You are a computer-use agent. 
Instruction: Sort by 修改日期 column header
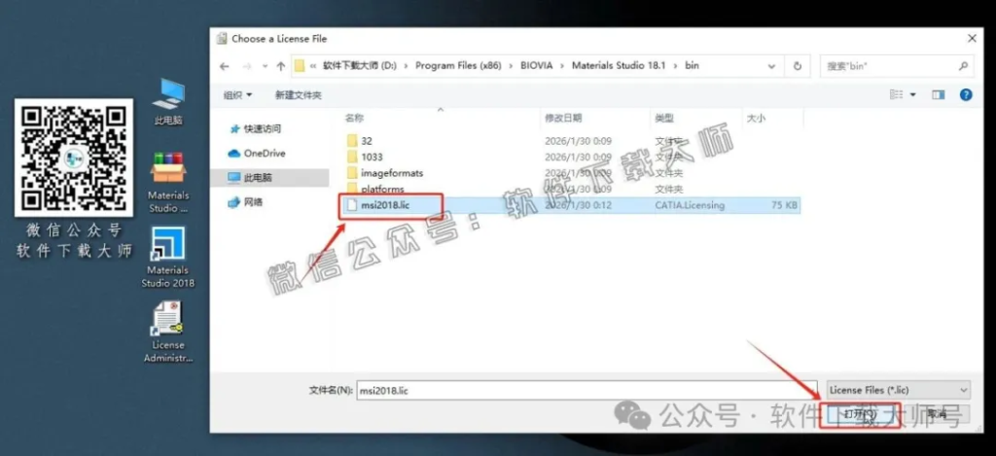click(563, 118)
